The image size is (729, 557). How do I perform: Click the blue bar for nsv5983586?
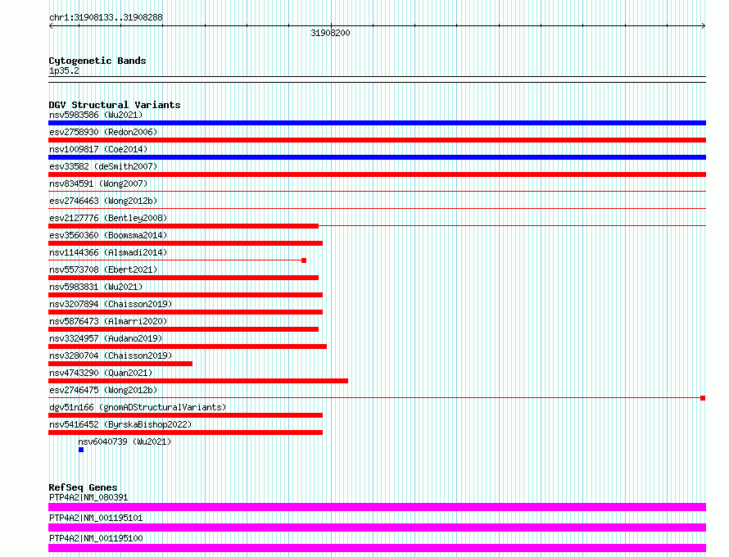point(377,123)
